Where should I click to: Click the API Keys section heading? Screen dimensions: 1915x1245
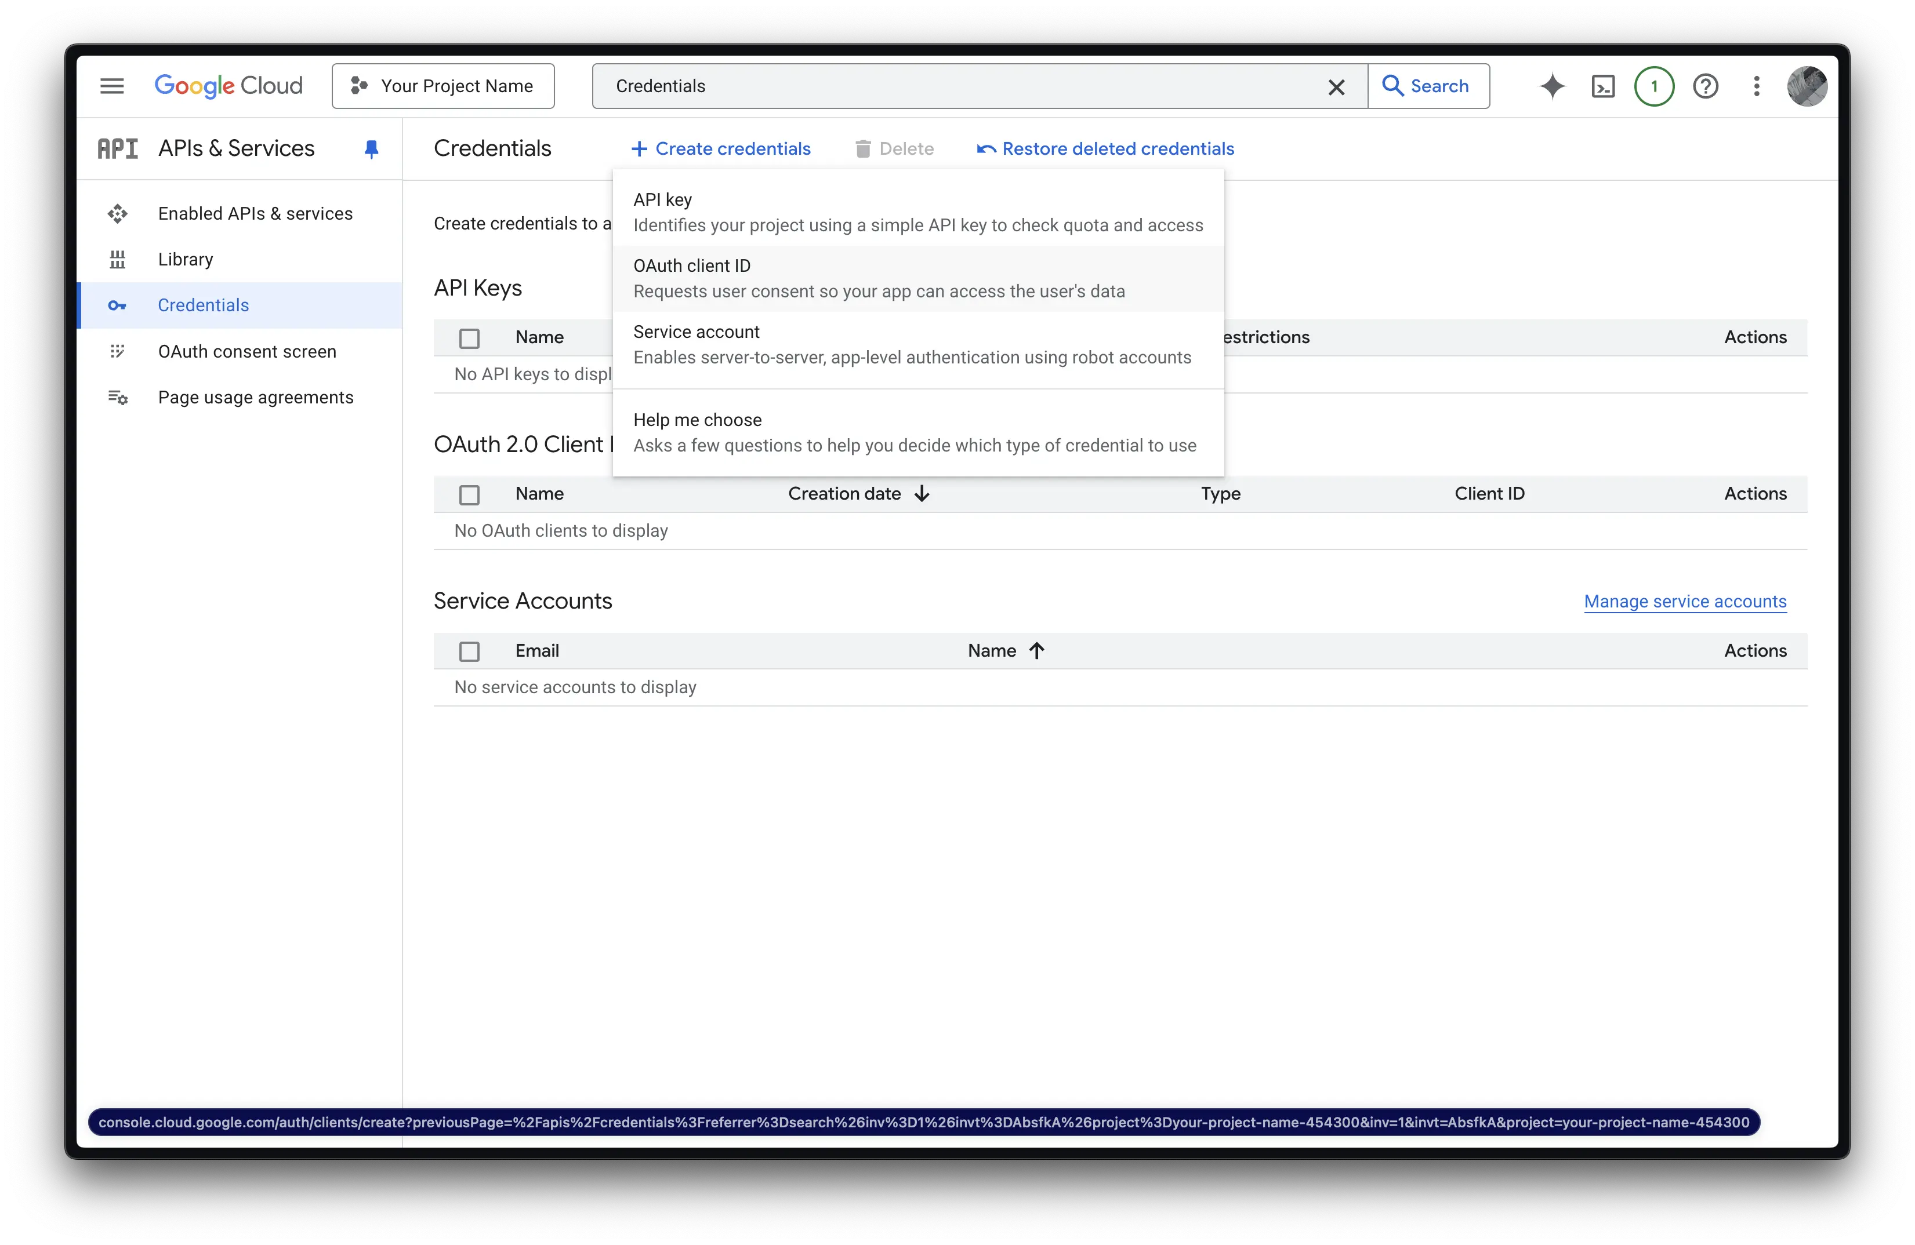(x=478, y=288)
